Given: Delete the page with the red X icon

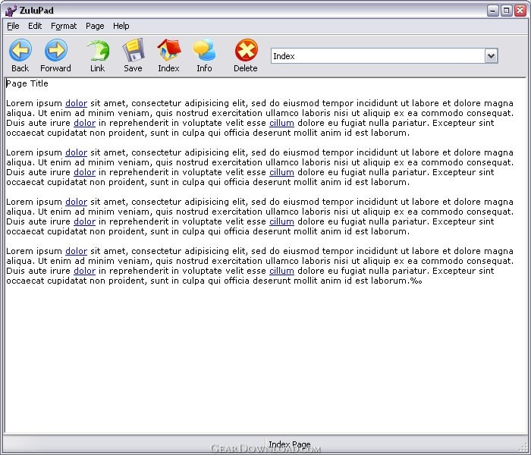Looking at the screenshot, I should point(247,50).
